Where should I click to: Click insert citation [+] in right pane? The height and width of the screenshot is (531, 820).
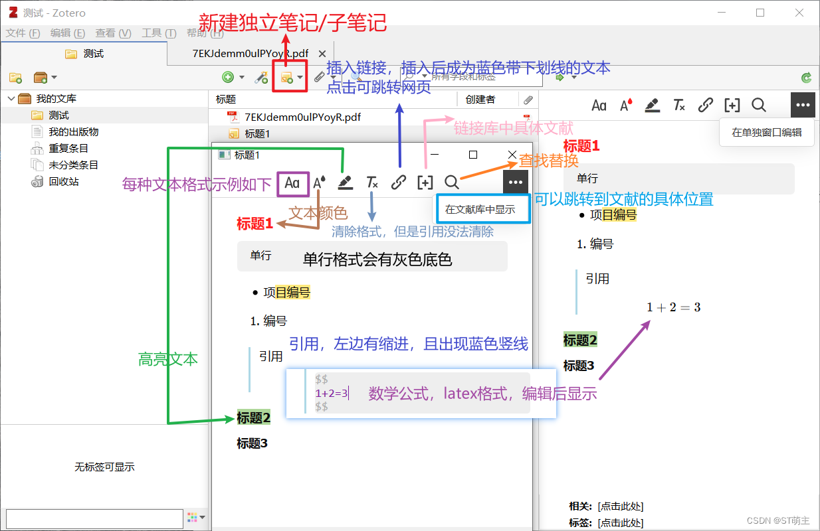pyautogui.click(x=732, y=105)
